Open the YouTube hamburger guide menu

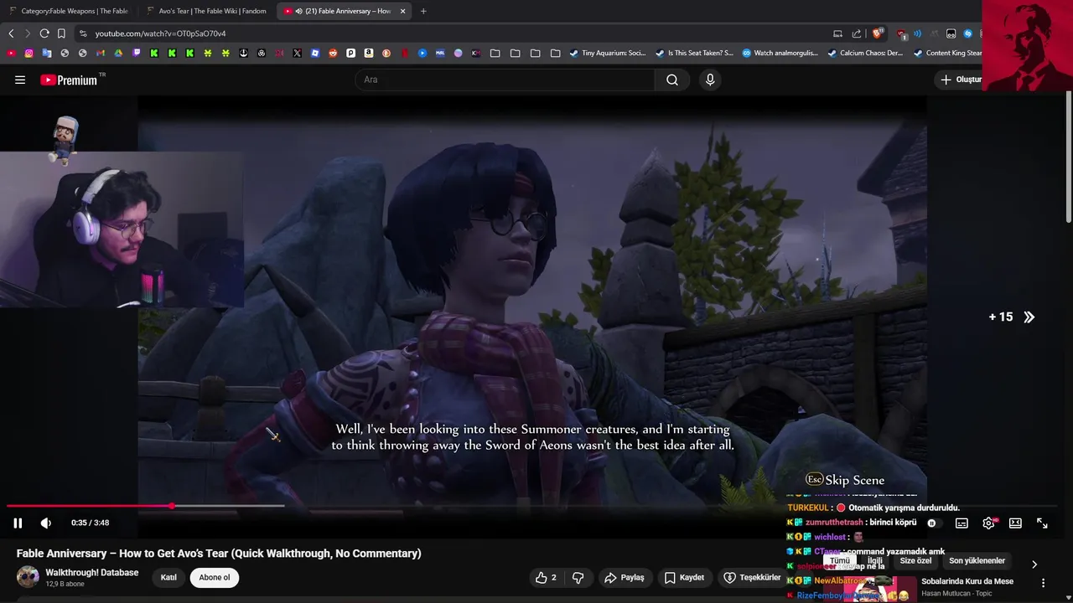(x=20, y=80)
